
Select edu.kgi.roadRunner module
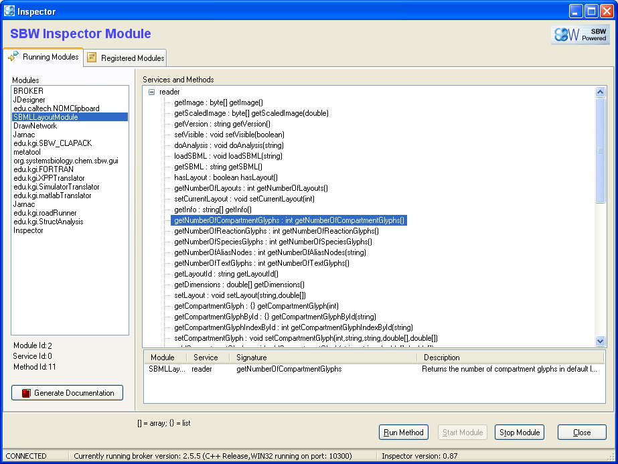click(x=45, y=213)
